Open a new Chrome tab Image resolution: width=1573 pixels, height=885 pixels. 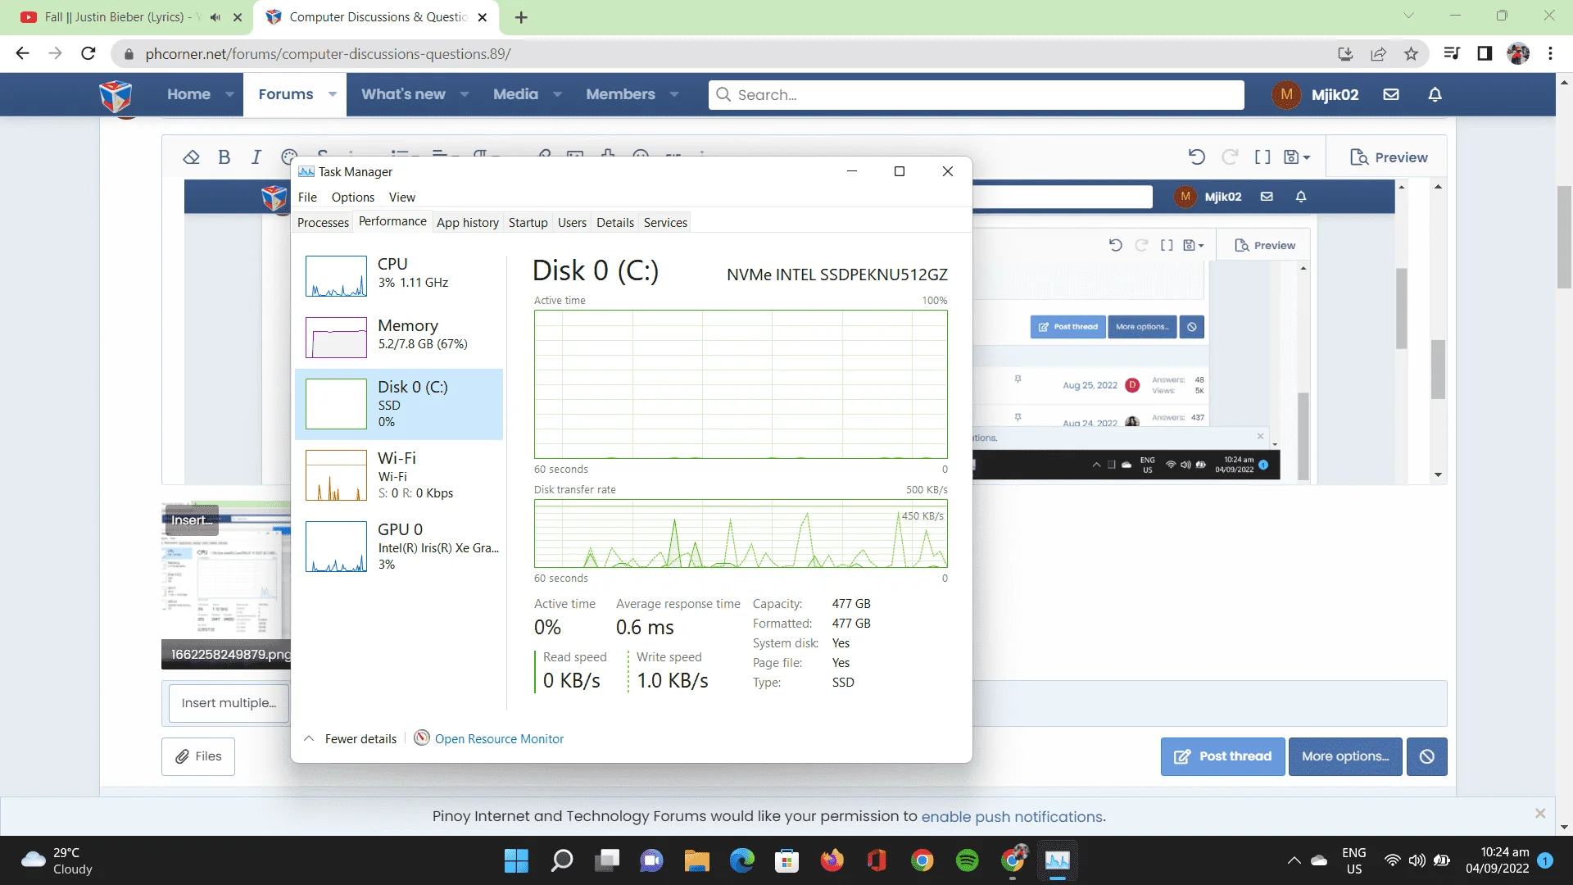pos(521,17)
